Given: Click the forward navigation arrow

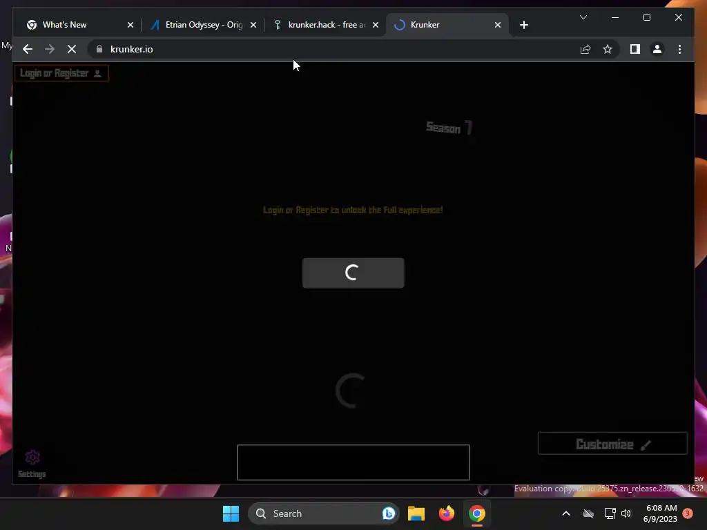Looking at the screenshot, I should 50,49.
